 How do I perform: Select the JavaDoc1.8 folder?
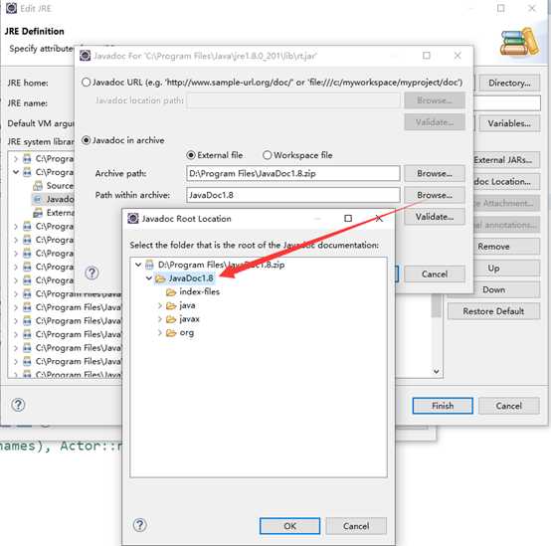click(x=191, y=278)
